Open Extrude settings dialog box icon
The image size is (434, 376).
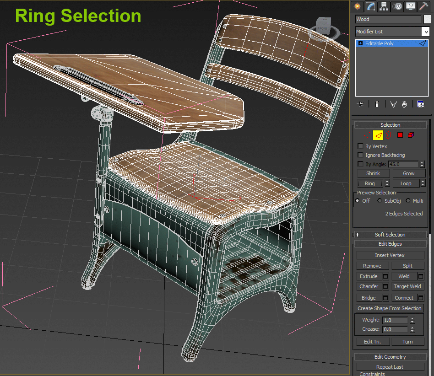coord(385,276)
